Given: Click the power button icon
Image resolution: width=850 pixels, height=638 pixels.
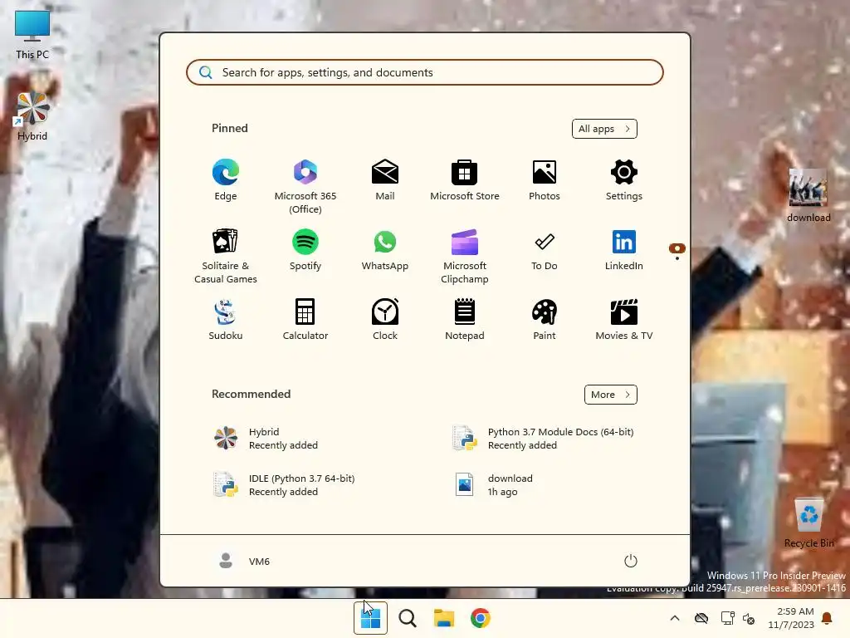Looking at the screenshot, I should tap(631, 561).
